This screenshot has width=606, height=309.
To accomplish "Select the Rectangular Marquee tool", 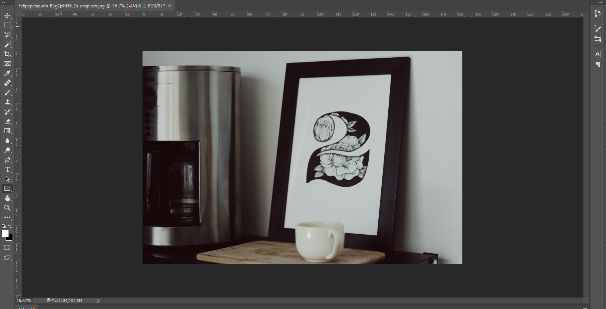I will (7, 25).
